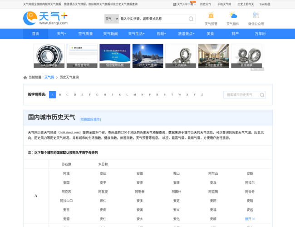Select the highlighted letter A filter
This screenshot has width=295, height=227.
pyautogui.click(x=52, y=95)
